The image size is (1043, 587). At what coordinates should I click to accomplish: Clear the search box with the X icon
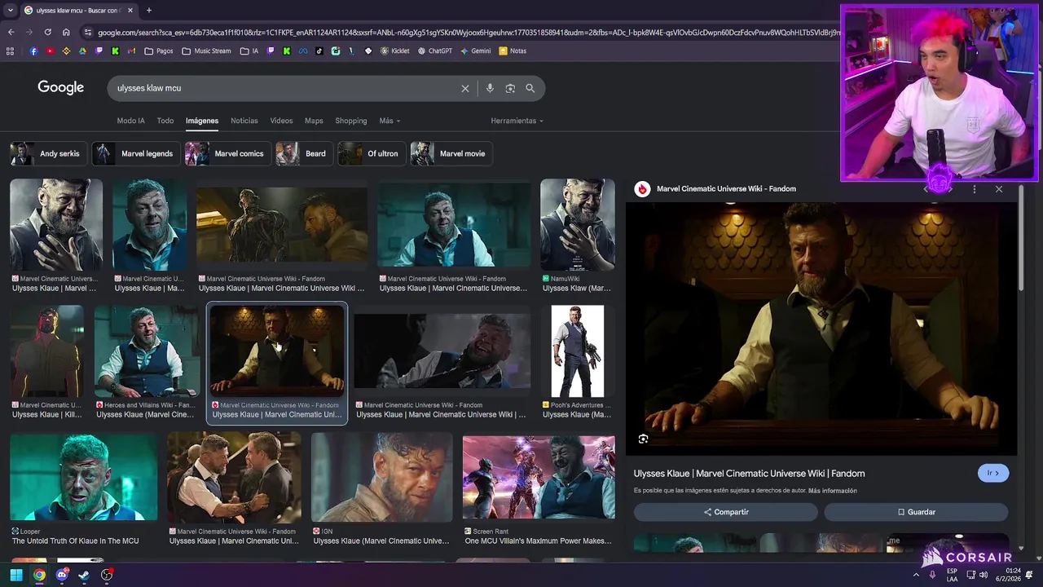point(465,88)
